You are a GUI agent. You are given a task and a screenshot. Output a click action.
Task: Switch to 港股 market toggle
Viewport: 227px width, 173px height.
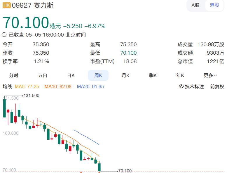[214, 5]
